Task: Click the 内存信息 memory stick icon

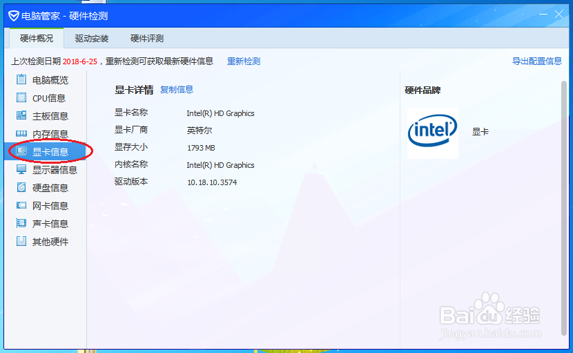Action: click(x=21, y=133)
